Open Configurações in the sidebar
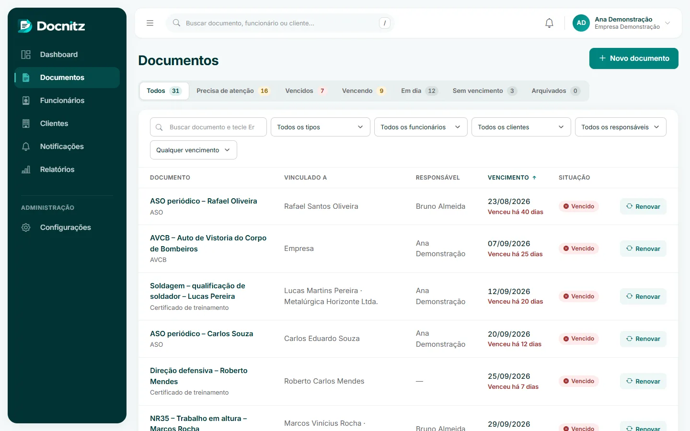Viewport: 690px width, 431px height. click(67, 227)
